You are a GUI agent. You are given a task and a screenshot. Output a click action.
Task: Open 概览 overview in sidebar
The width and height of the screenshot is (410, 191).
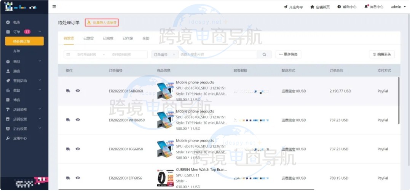(17, 22)
